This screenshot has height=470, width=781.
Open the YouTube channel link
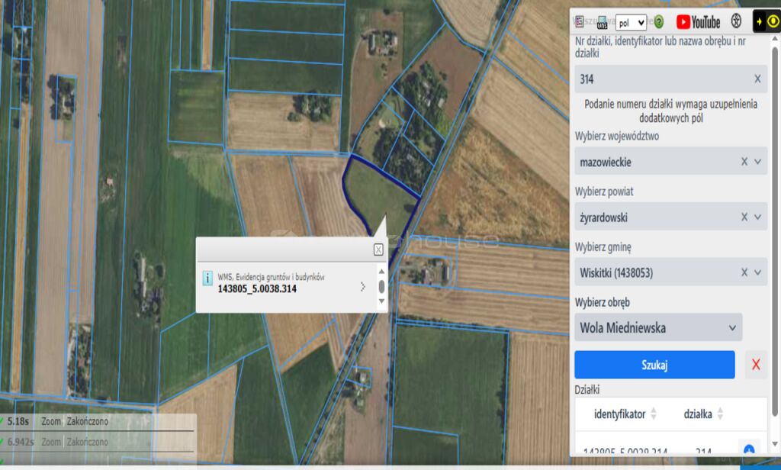[x=698, y=22]
